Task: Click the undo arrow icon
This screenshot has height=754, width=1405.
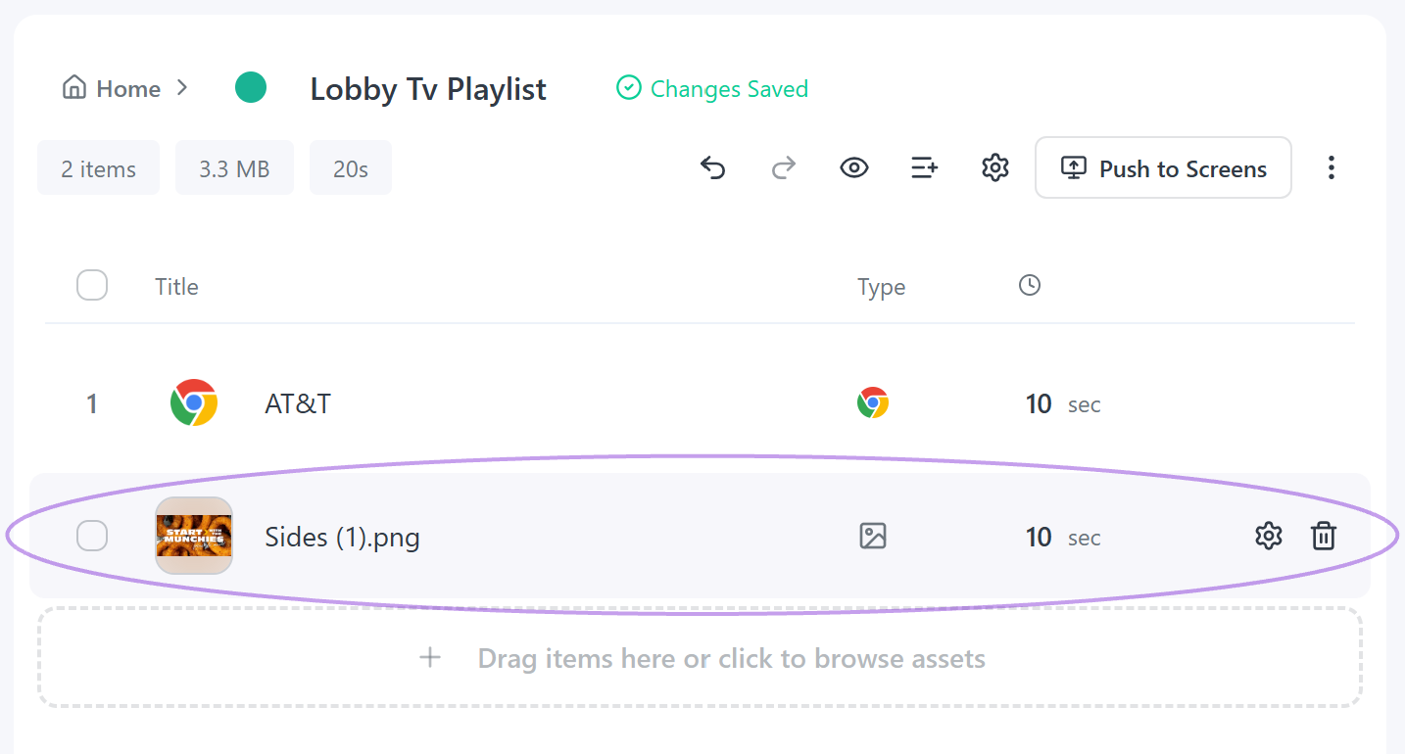Action: click(712, 168)
